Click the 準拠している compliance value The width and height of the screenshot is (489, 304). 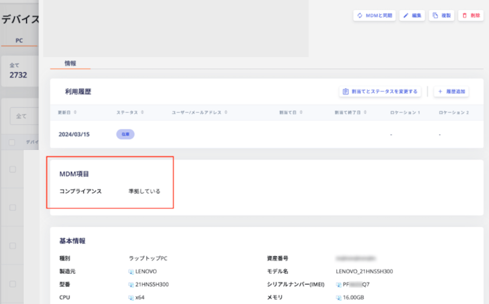pyautogui.click(x=144, y=191)
